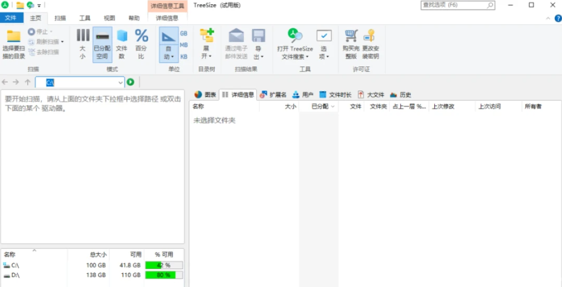Sort by the 上次访问 column header
562x287 pixels.
click(x=499, y=106)
